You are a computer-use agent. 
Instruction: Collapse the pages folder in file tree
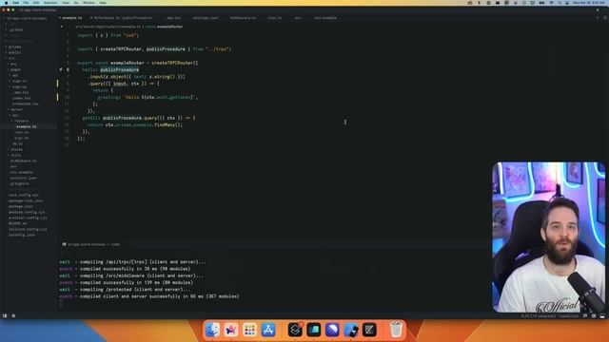(x=15, y=69)
